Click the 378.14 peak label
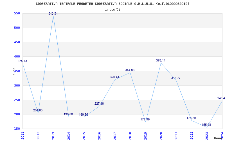The image size is (225, 141). 161,60
